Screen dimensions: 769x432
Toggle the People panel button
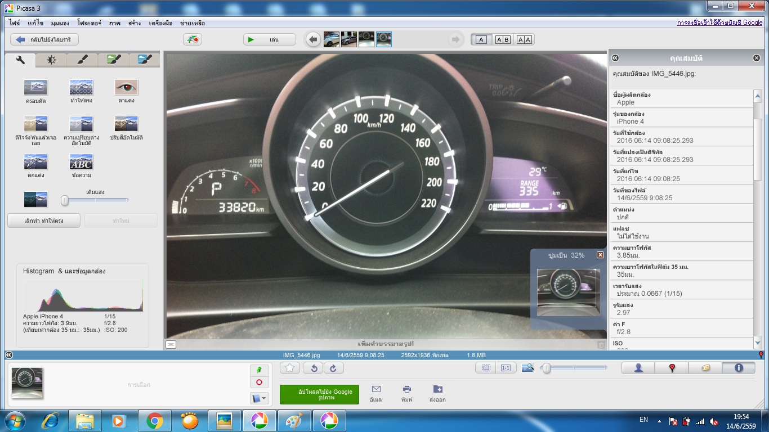(x=638, y=368)
